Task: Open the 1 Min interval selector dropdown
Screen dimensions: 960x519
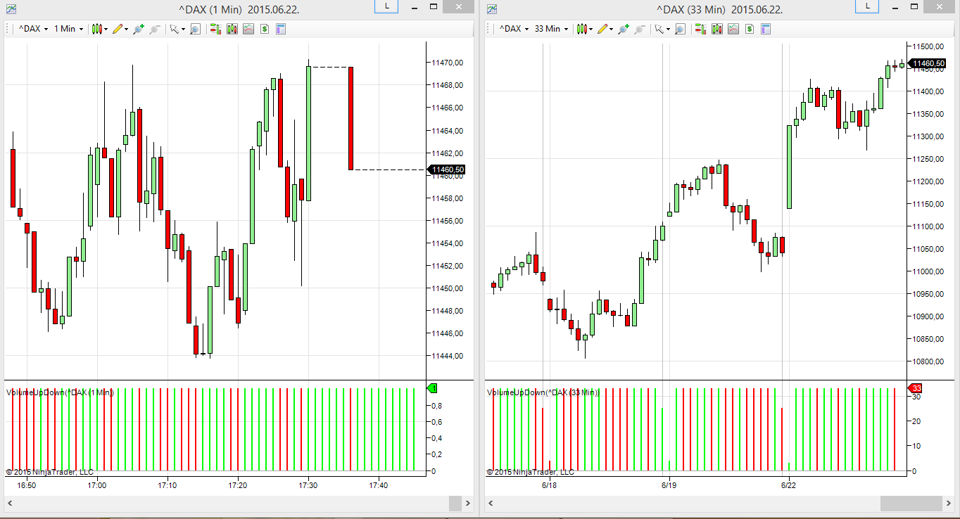Action: tap(68, 29)
